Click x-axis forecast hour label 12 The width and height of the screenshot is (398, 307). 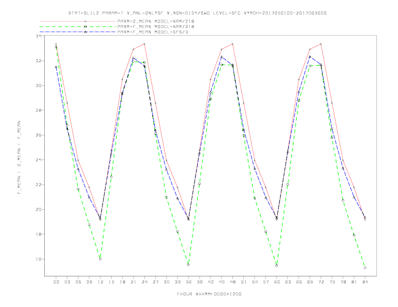101,282
